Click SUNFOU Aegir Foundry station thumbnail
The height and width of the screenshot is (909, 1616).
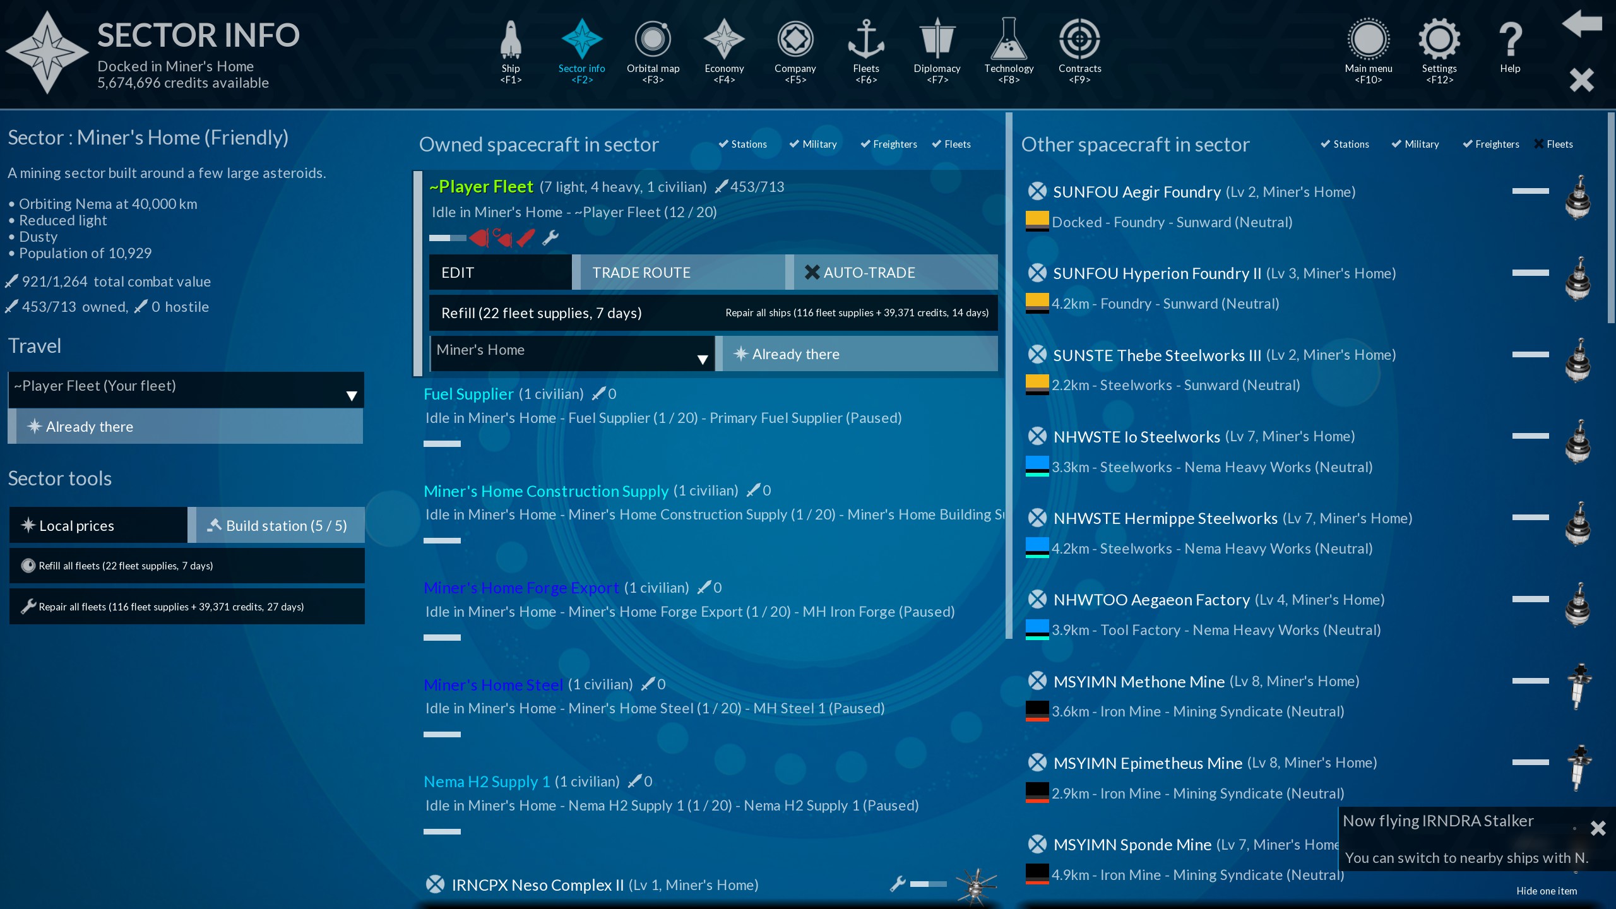[x=1577, y=198]
